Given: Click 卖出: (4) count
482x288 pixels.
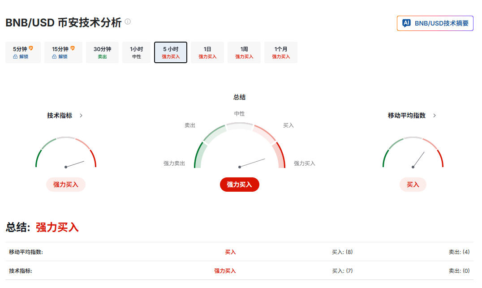Looking at the screenshot, I should [x=459, y=252].
